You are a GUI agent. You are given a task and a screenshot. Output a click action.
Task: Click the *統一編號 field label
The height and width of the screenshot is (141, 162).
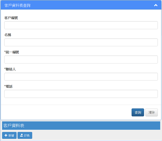tap(12, 52)
